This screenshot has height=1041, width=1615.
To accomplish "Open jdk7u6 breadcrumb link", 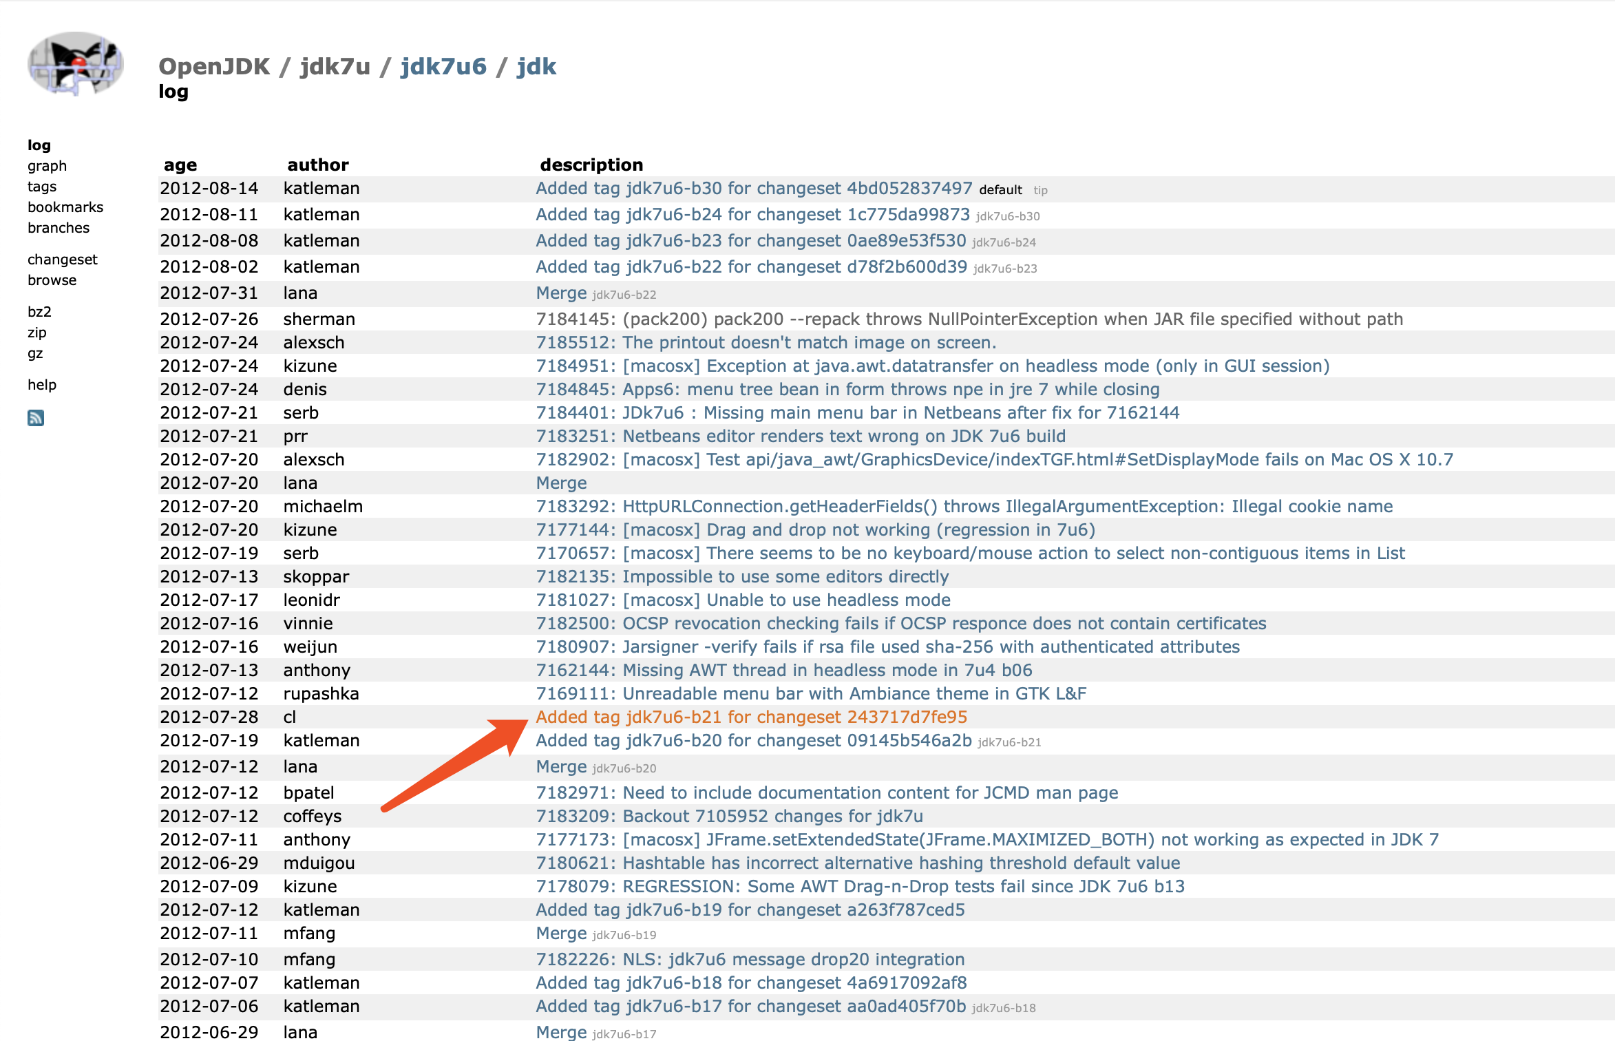I will pyautogui.click(x=443, y=66).
